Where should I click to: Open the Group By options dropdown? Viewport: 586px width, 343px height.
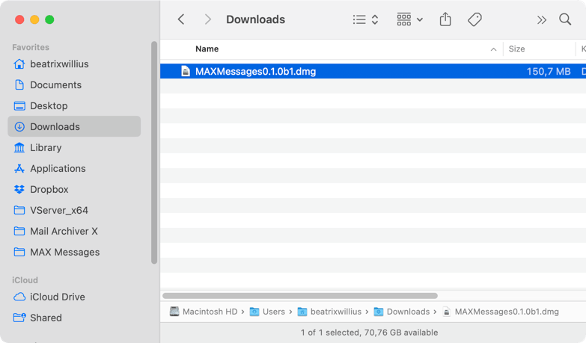[409, 19]
